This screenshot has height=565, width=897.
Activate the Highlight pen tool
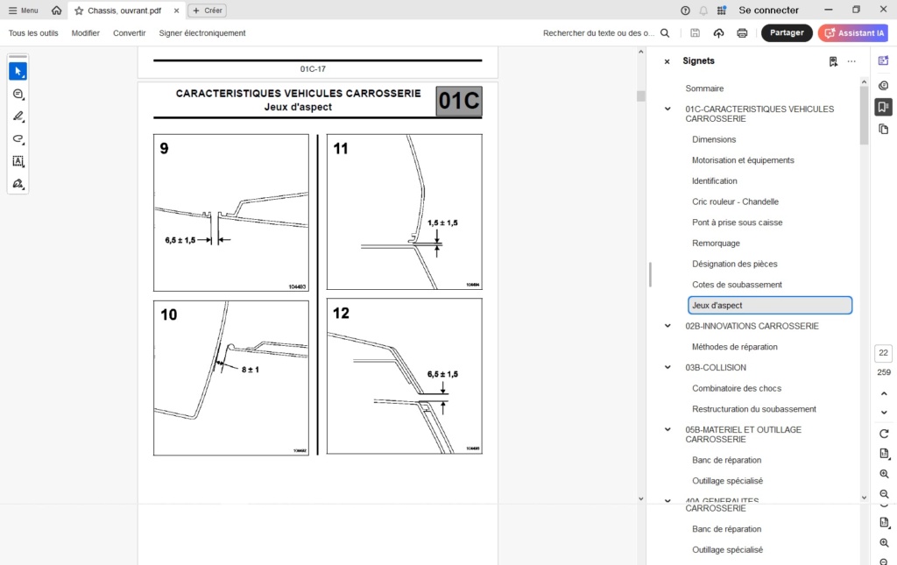[18, 117]
